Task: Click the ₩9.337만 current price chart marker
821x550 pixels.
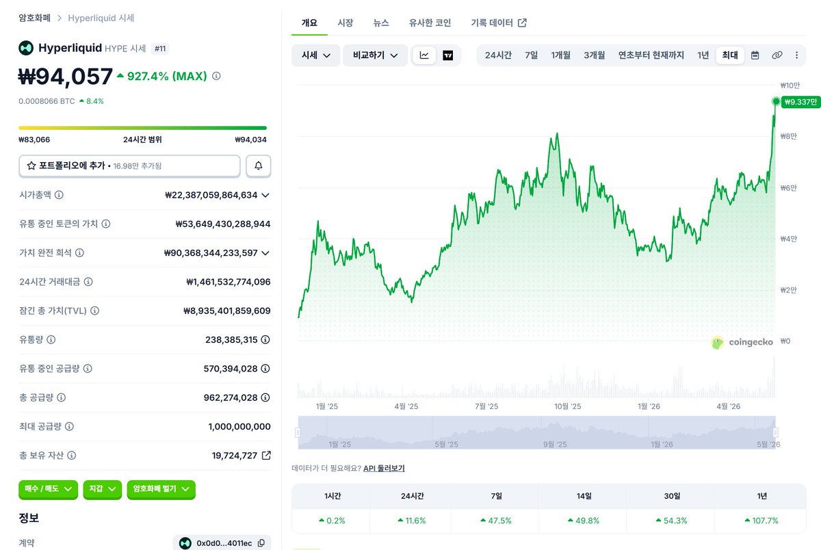Action: click(x=800, y=102)
